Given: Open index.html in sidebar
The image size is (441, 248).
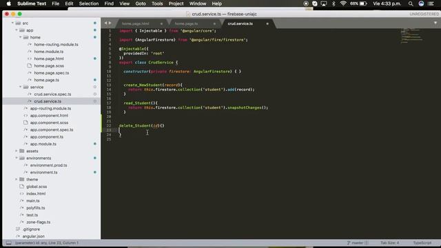Looking at the screenshot, I should pyautogui.click(x=36, y=194).
